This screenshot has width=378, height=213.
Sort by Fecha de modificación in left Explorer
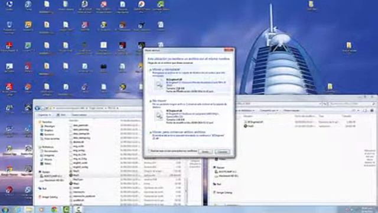pyautogui.click(x=130, y=120)
